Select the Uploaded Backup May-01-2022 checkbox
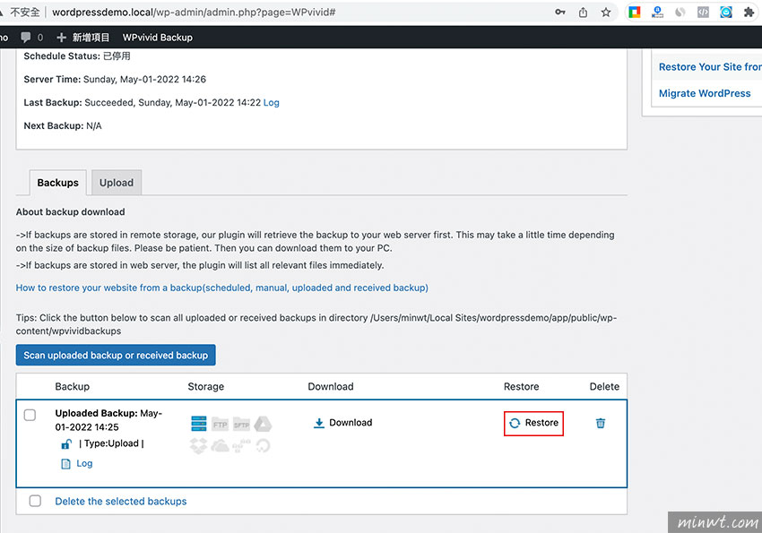 pos(30,415)
